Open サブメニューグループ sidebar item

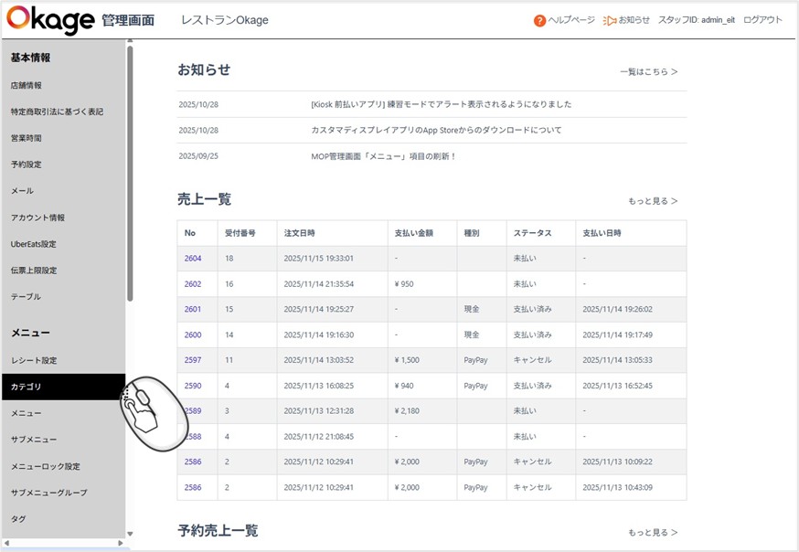click(49, 493)
